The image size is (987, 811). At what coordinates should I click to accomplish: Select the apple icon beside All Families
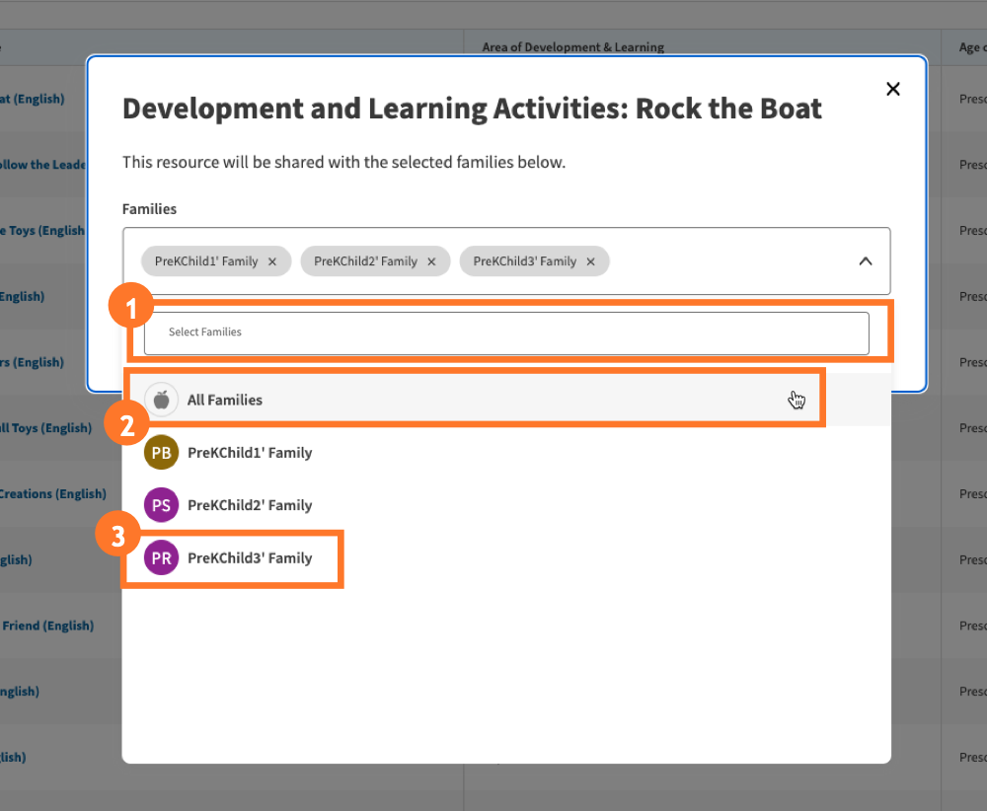pyautogui.click(x=161, y=400)
